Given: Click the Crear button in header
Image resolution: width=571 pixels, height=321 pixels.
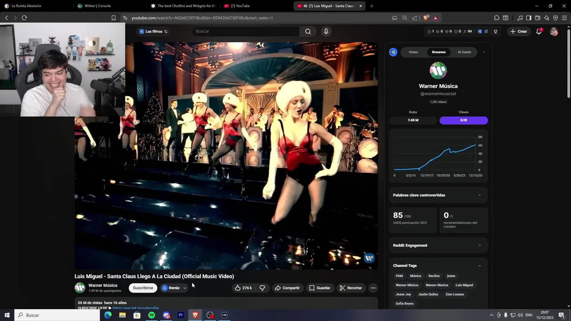Looking at the screenshot, I should pyautogui.click(x=519, y=32).
